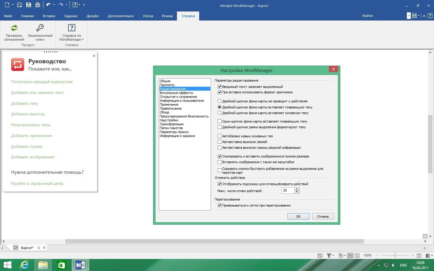Click the zoom out minus button
434x271 pixels.
click(x=378, y=256)
